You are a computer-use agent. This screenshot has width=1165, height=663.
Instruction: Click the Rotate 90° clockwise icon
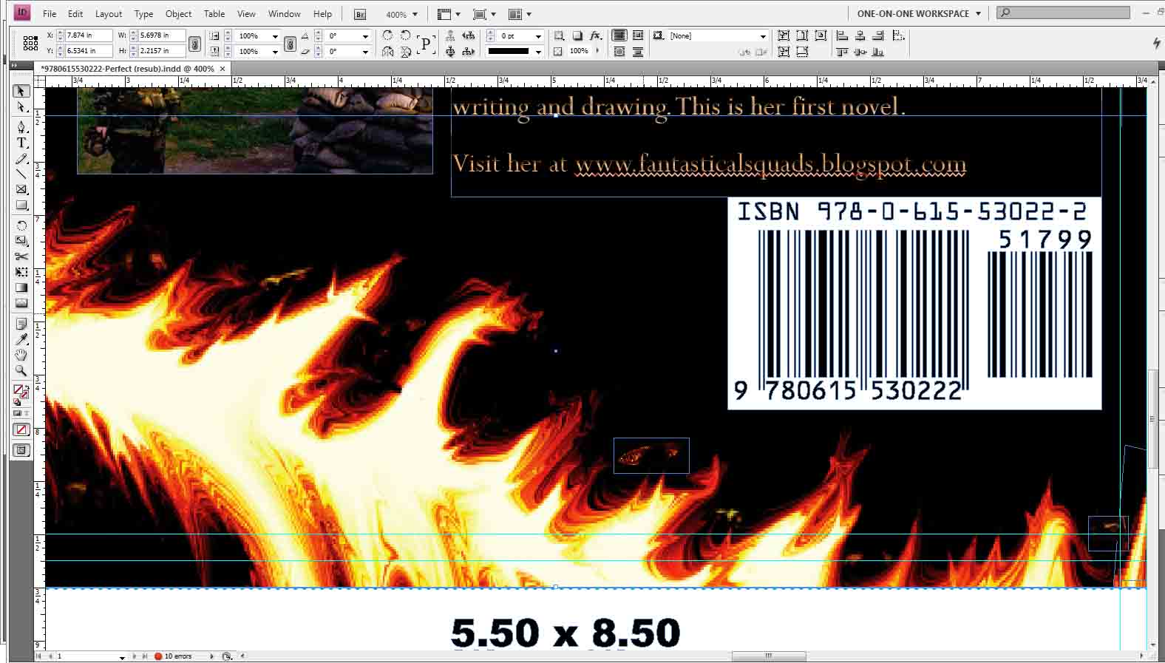coord(387,35)
